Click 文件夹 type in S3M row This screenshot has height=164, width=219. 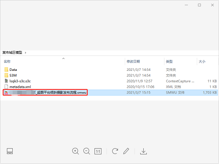pos(171,75)
